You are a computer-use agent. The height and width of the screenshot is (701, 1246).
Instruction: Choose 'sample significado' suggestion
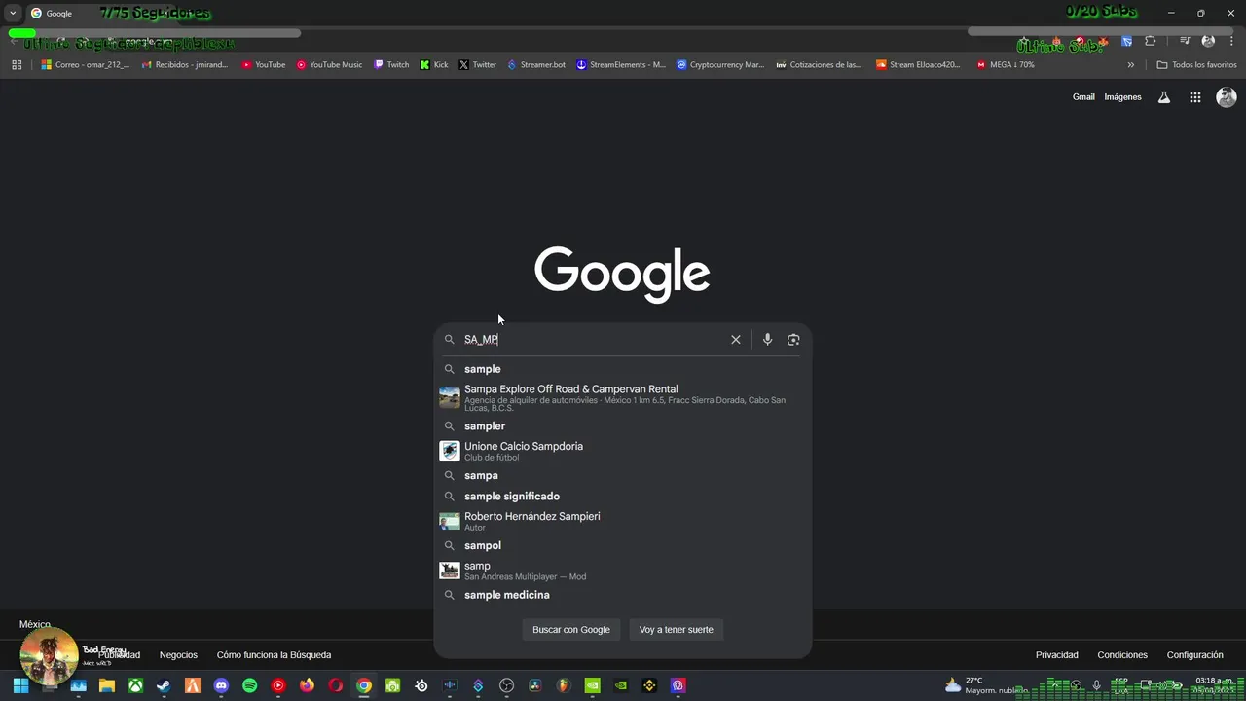(x=622, y=497)
